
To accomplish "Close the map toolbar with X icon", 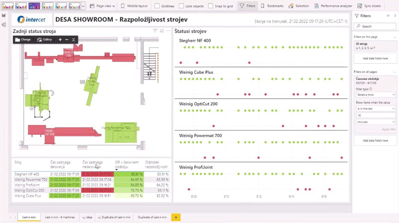I will click(74, 40).
